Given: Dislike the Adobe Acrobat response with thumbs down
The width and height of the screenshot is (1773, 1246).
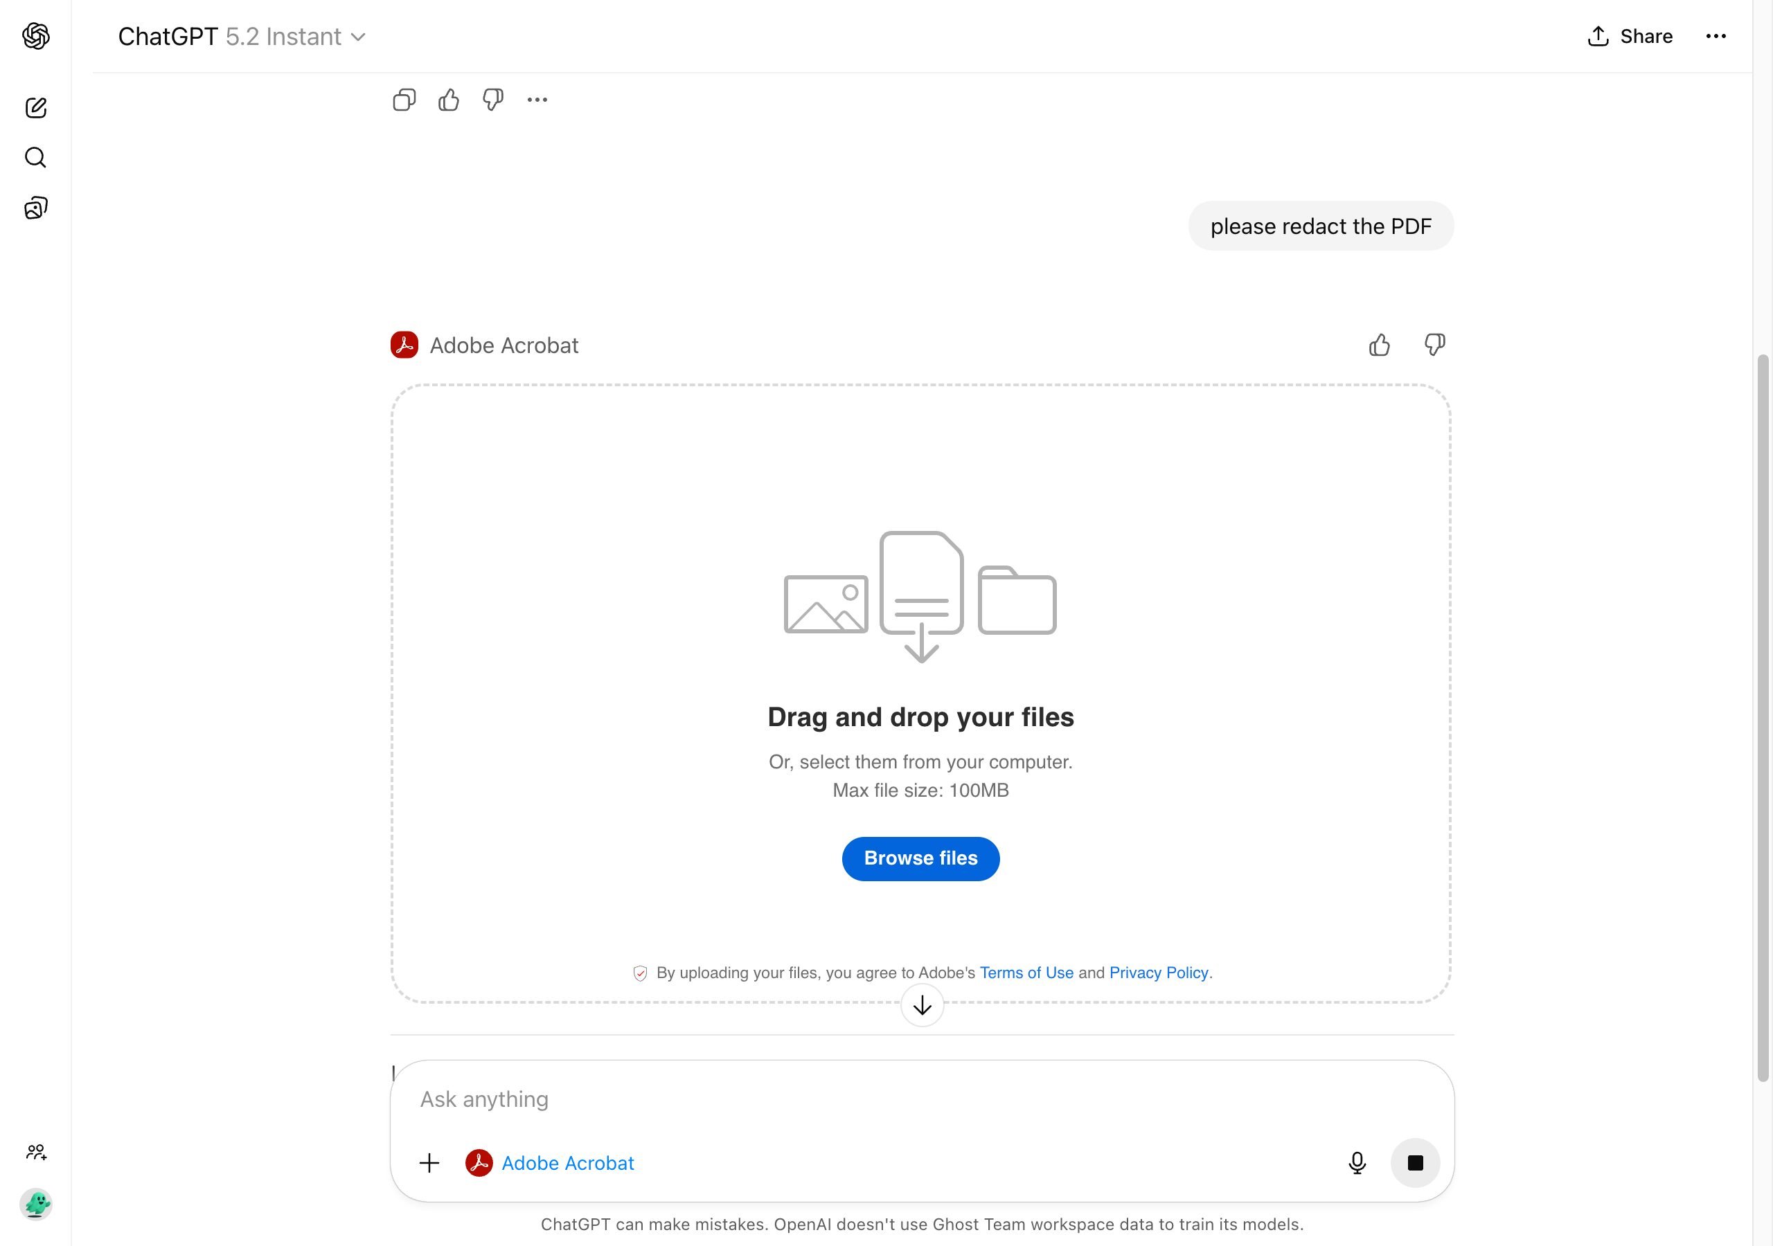Looking at the screenshot, I should click(x=1434, y=345).
